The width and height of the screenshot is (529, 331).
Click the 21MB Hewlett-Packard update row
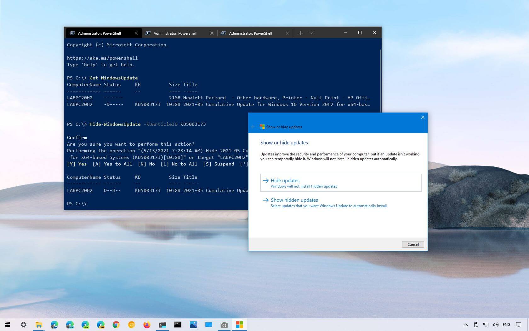219,98
